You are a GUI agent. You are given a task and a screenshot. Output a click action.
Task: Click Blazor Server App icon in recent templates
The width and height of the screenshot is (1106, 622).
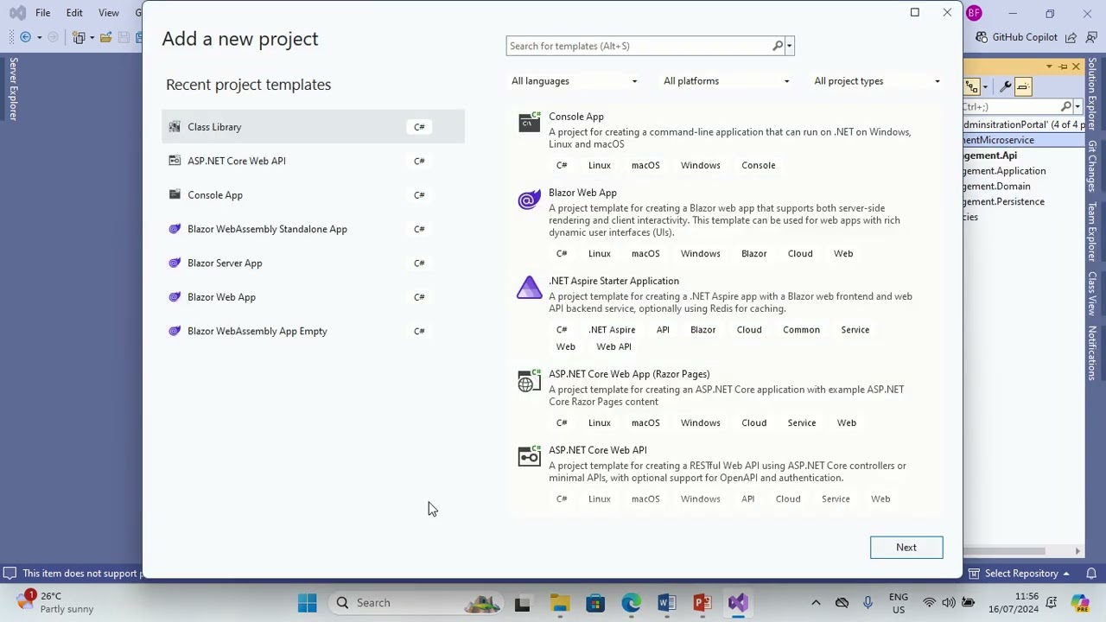tap(175, 263)
